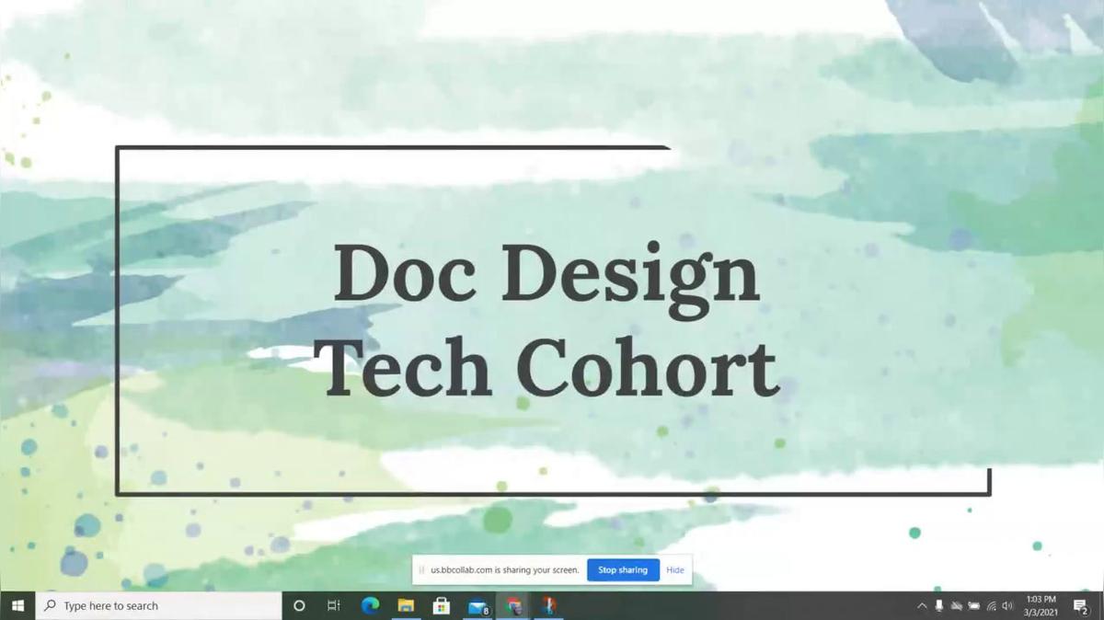This screenshot has width=1104, height=620.
Task: Open the Start menu
Action: [18, 605]
